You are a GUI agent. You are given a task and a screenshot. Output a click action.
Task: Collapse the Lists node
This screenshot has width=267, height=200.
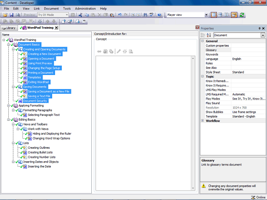click(13, 143)
